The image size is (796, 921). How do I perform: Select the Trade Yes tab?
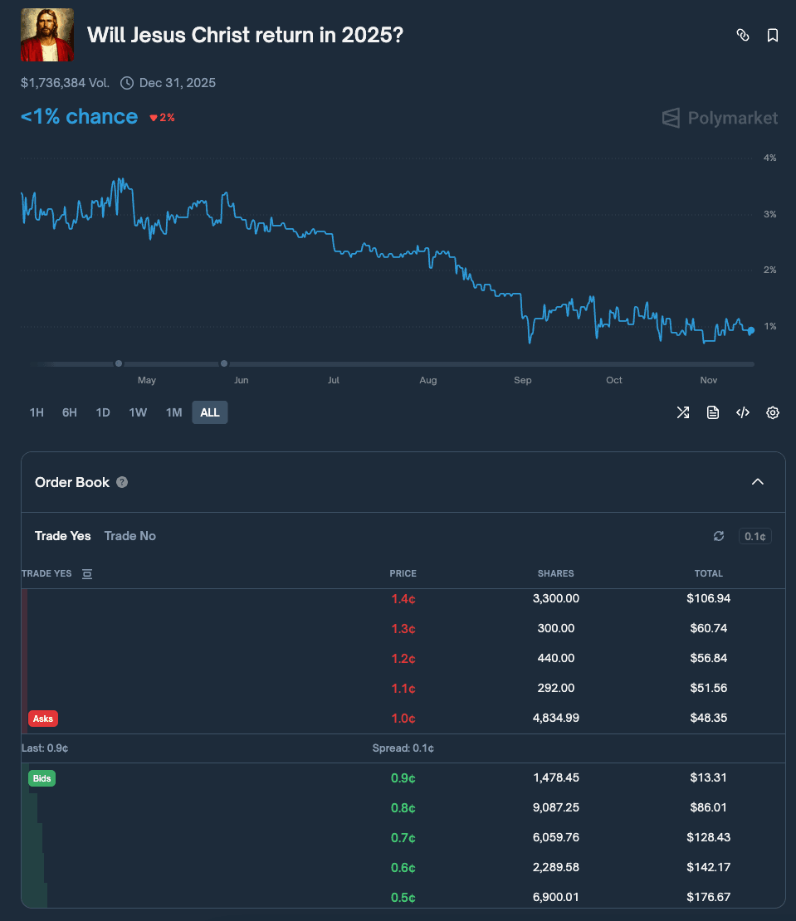62,536
